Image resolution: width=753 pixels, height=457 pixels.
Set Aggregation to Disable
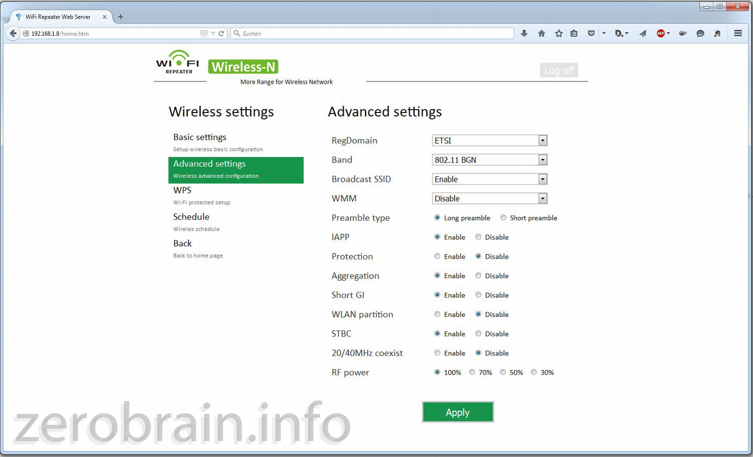(x=478, y=276)
